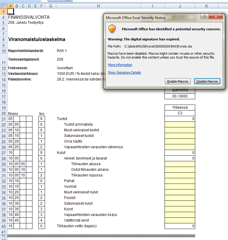The height and width of the screenshot is (240, 228).
Task: Select row 10 header
Action: coord(4,51)
